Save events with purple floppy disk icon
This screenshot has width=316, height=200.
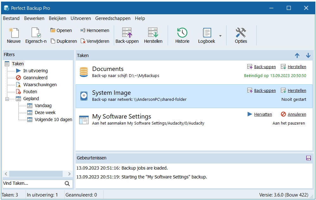308,158
